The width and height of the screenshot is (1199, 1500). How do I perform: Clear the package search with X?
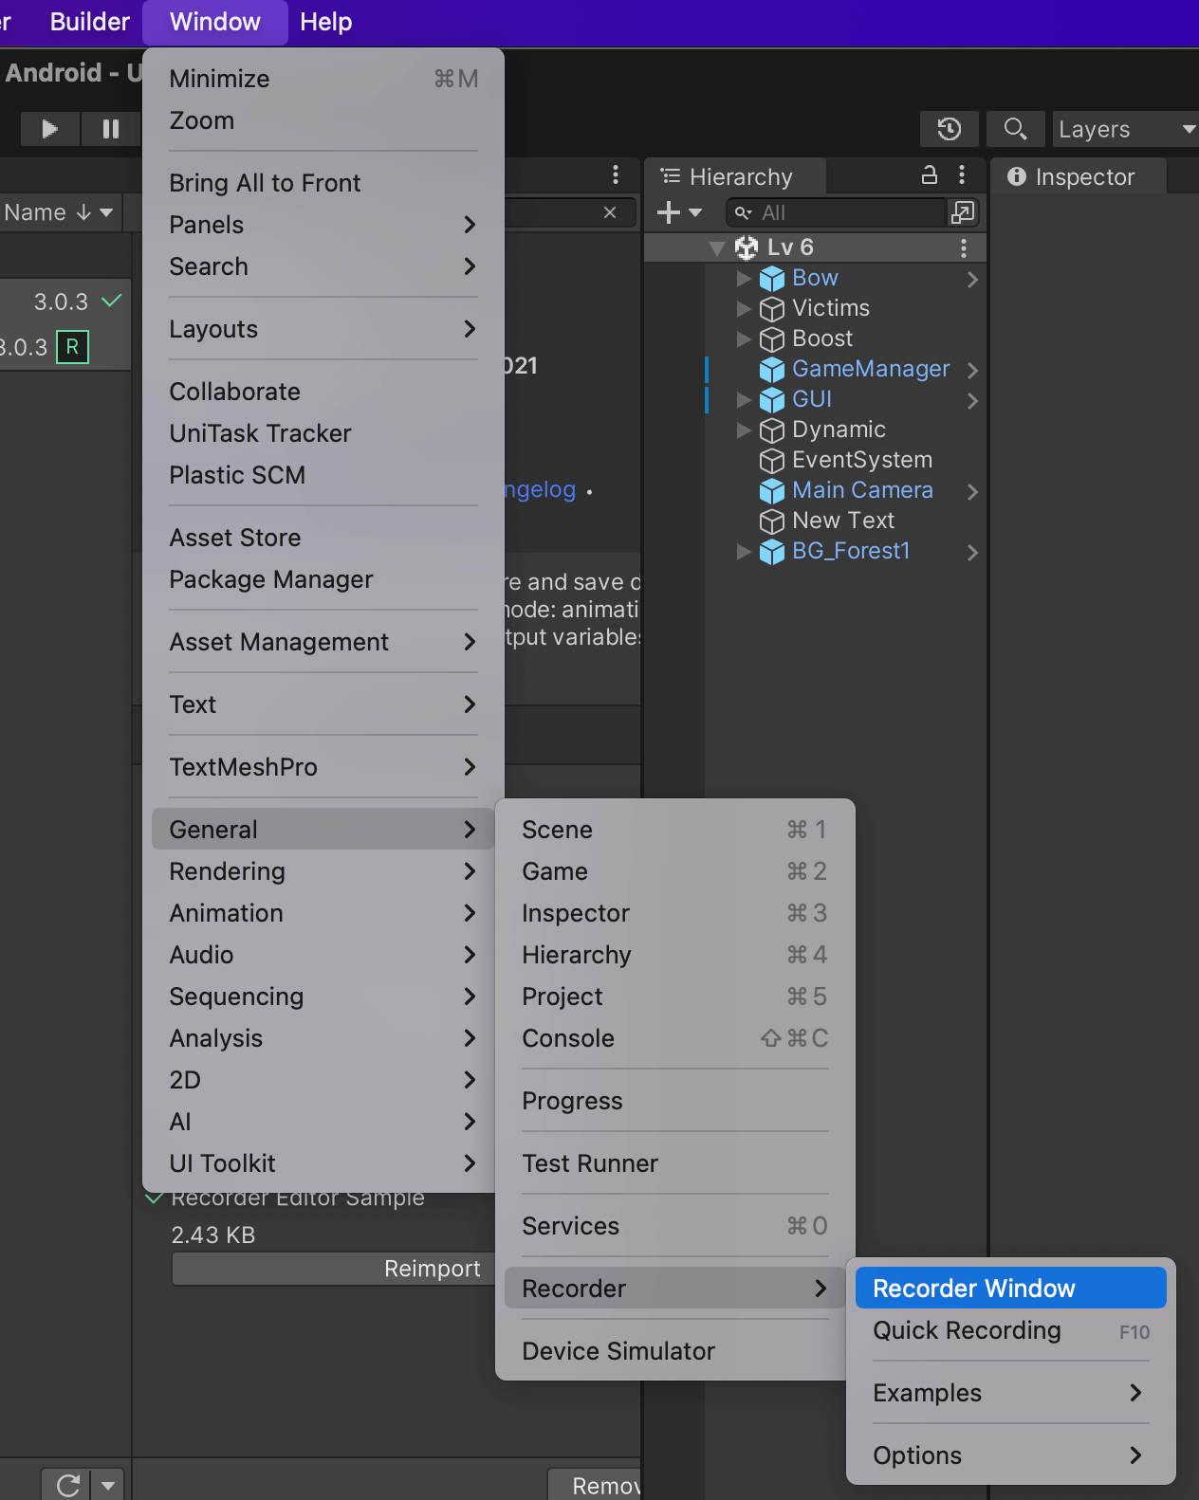tap(610, 212)
